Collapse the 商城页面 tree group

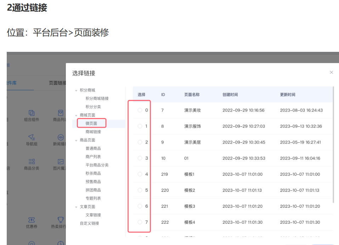pyautogui.click(x=76, y=115)
